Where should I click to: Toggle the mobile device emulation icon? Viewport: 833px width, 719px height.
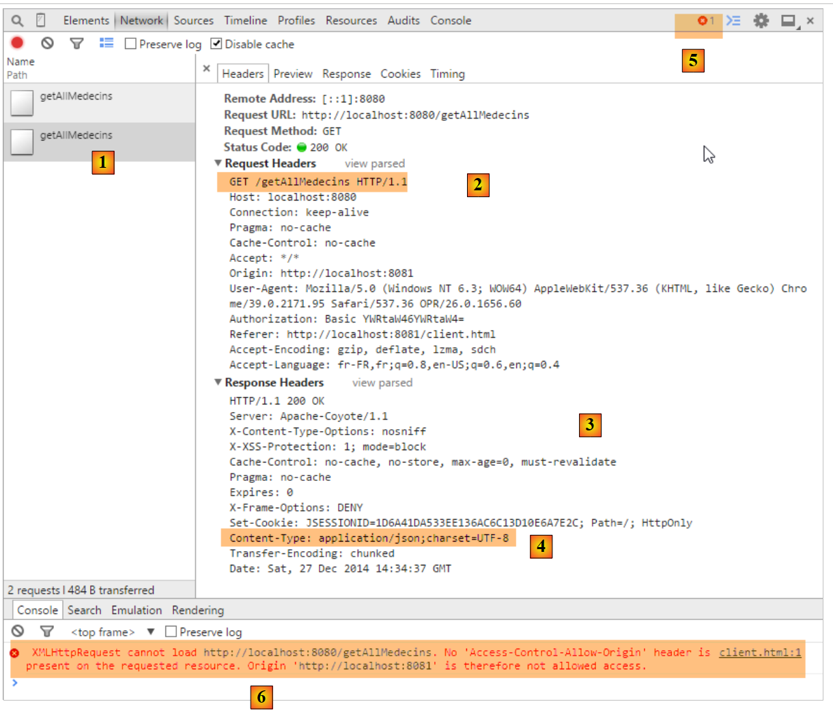[41, 20]
